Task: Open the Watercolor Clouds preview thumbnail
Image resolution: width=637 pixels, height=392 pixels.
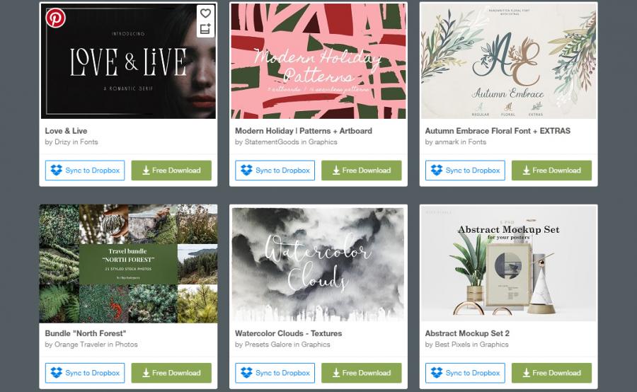Action: point(318,264)
